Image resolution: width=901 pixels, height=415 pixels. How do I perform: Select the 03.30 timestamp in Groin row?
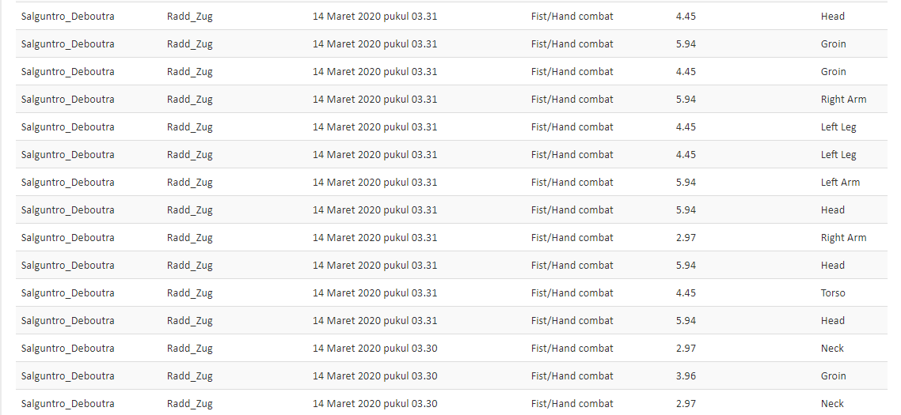coord(374,376)
